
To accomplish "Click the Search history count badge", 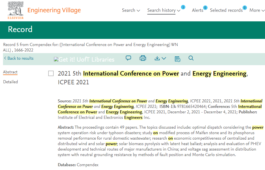I will point(183,7).
